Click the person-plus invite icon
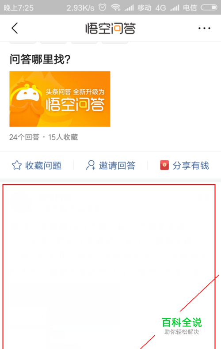221x349 pixels. point(91,165)
